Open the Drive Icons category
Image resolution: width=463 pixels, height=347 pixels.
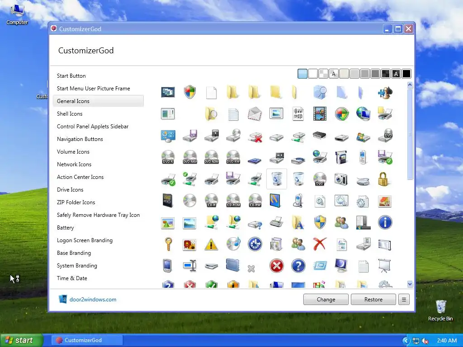click(98, 190)
